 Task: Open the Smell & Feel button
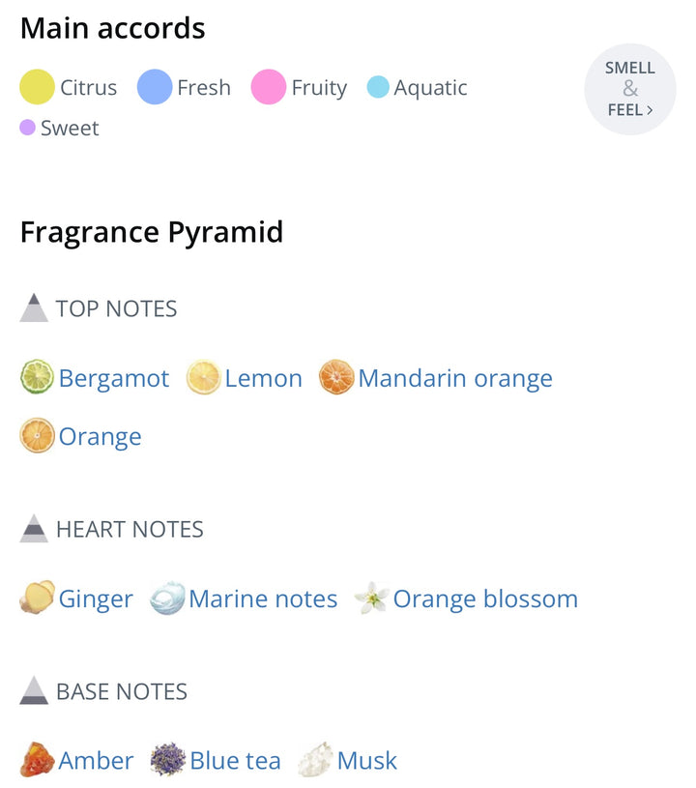(629, 89)
